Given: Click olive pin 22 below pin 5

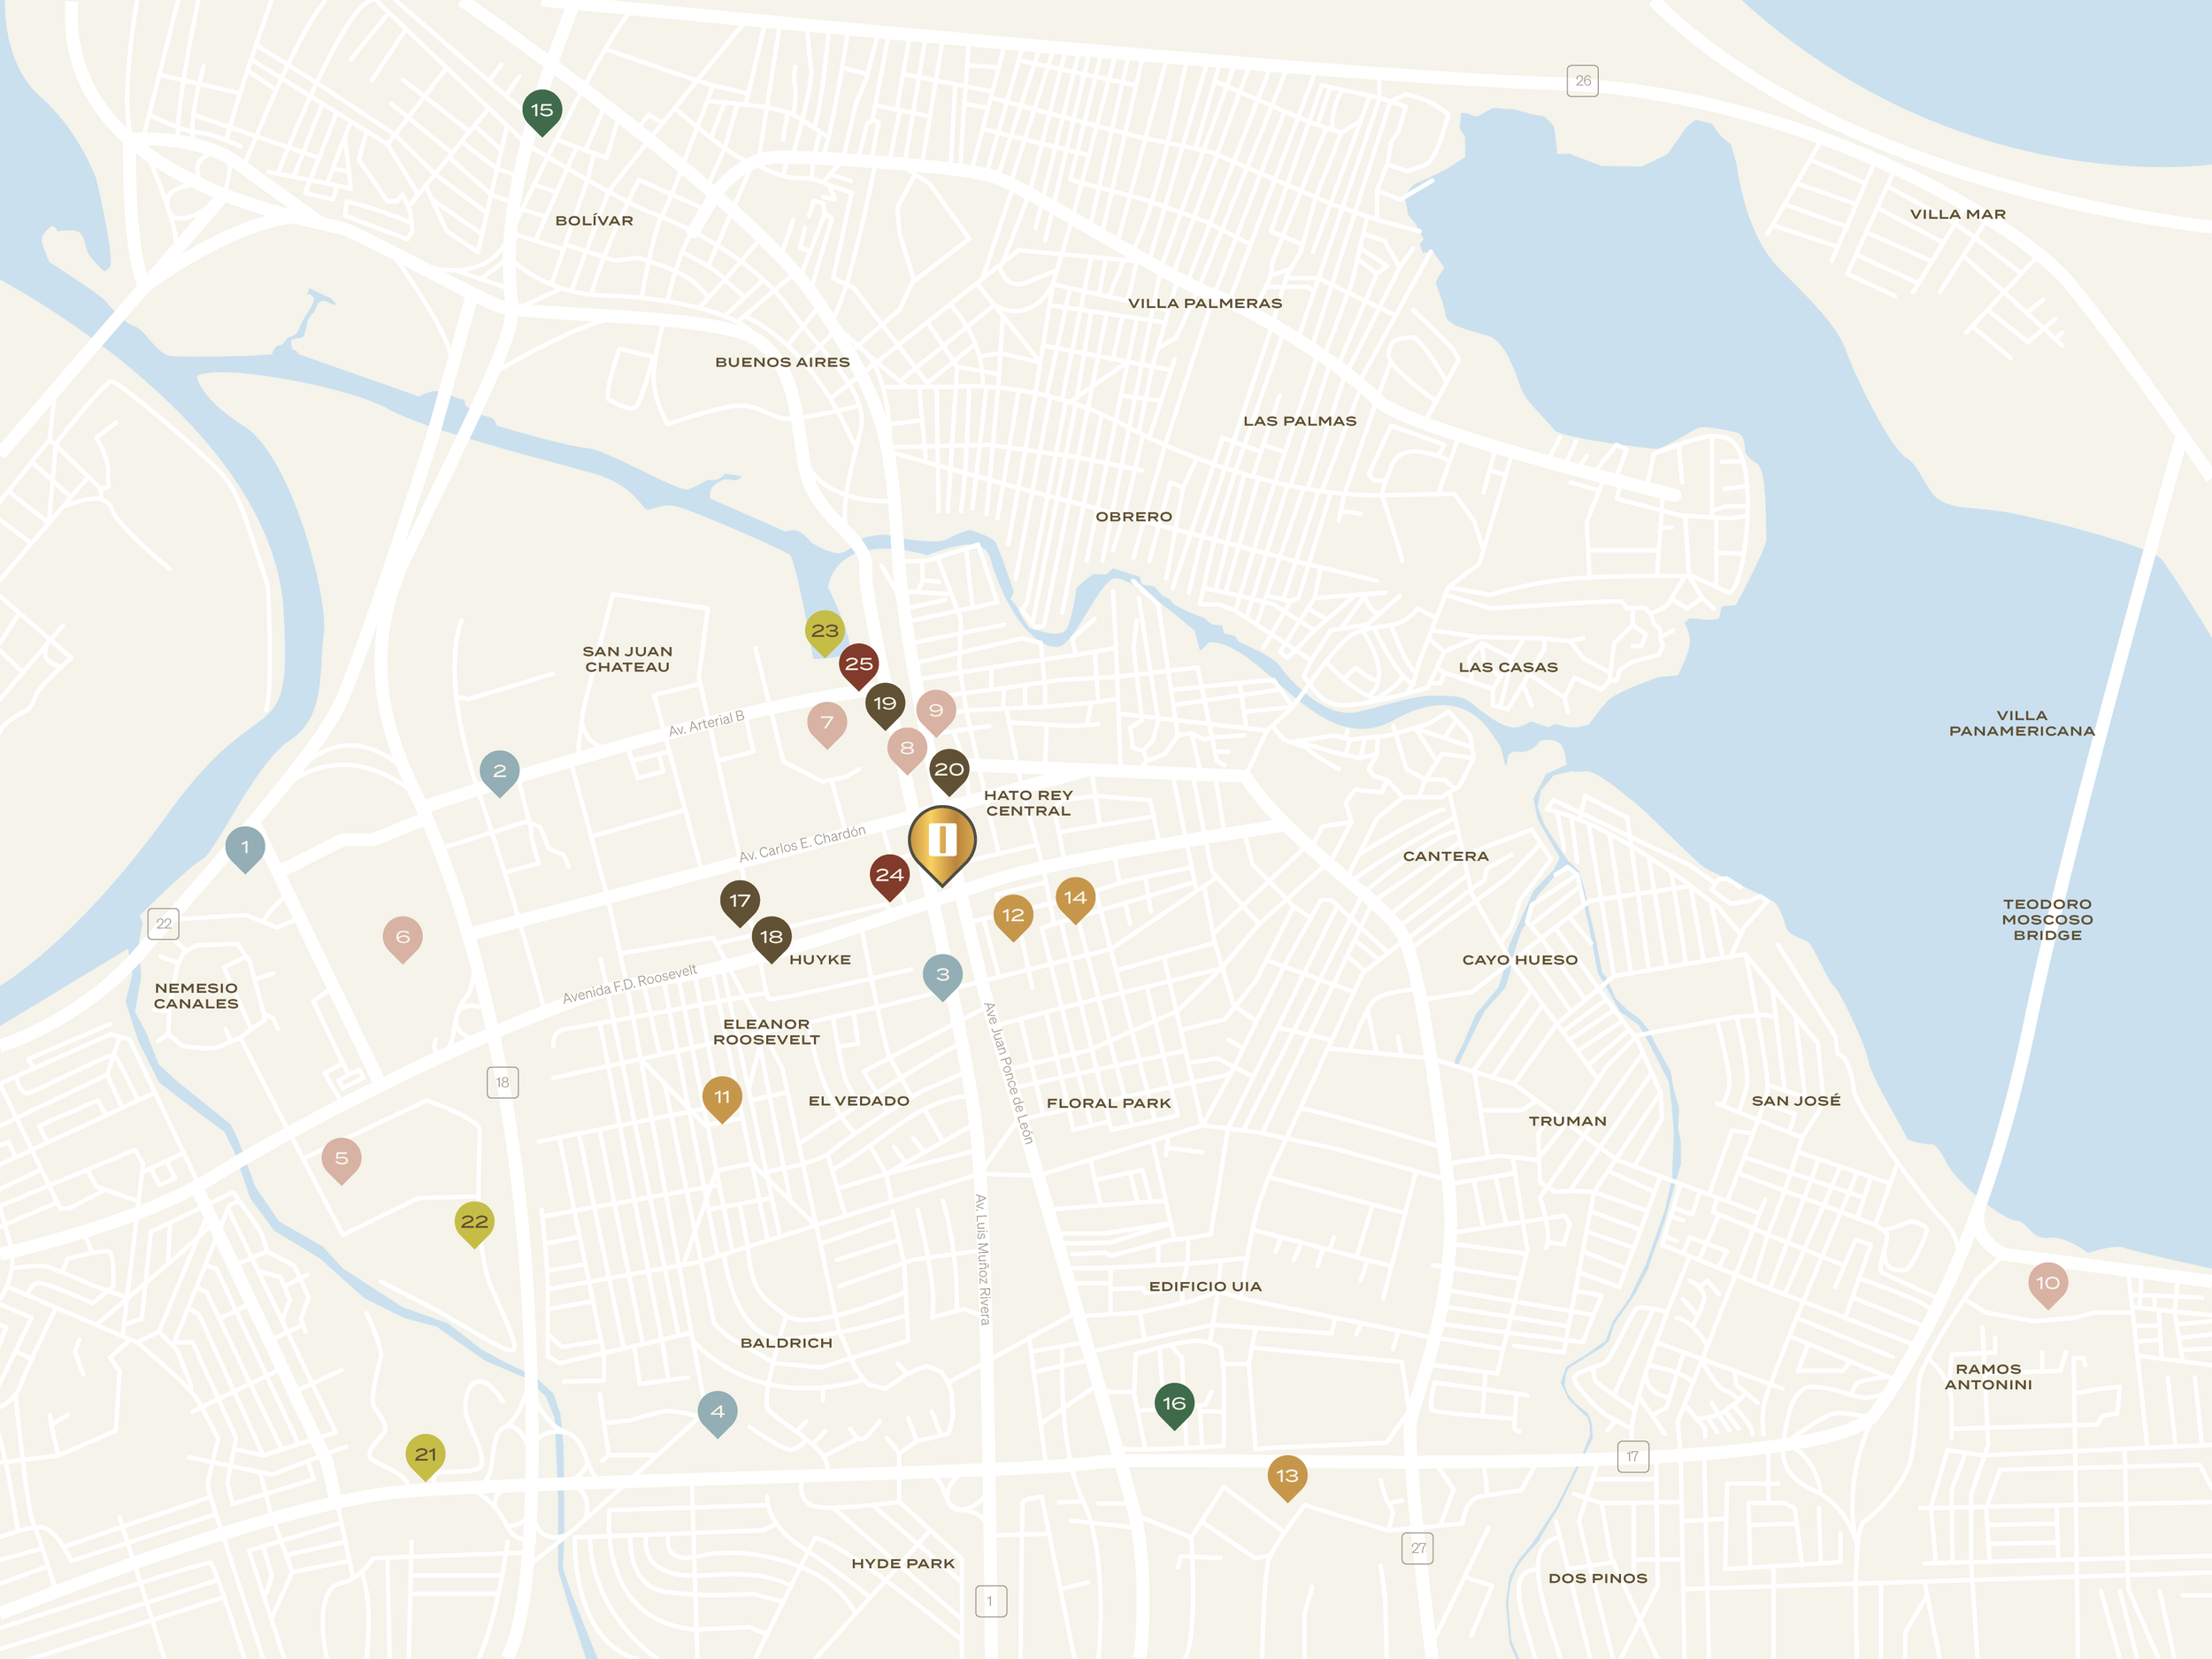Looking at the screenshot, I should pos(475,1221).
